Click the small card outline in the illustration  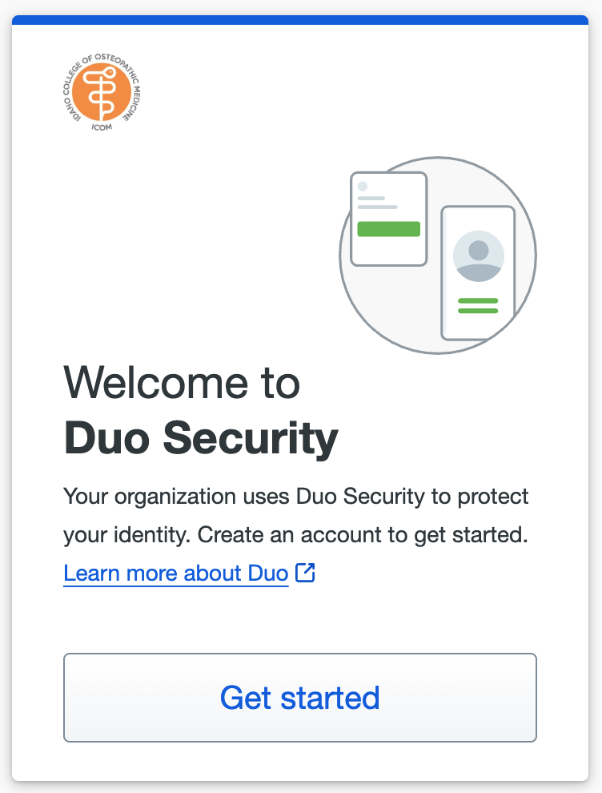pyautogui.click(x=389, y=219)
